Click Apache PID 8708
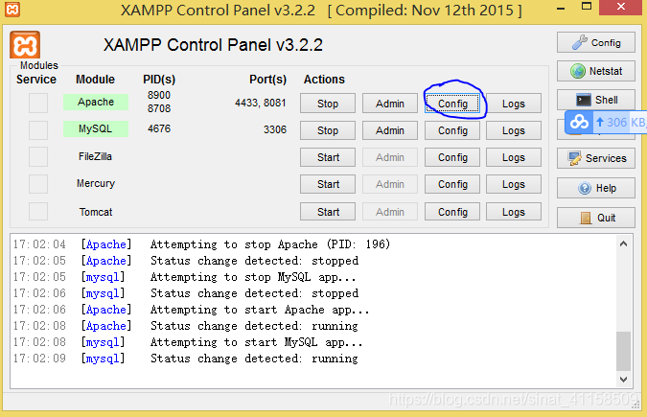Viewport: 647px width, 417px height. (x=159, y=108)
